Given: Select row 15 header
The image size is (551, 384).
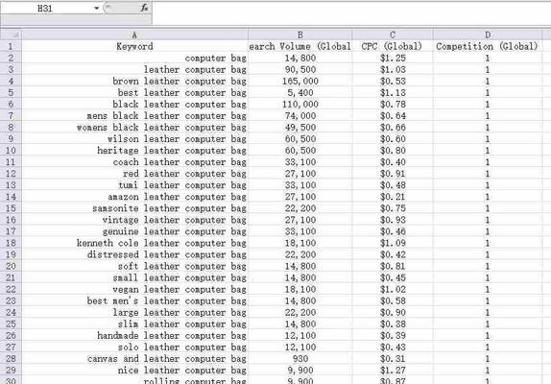Looking at the screenshot, I should click(11, 208).
